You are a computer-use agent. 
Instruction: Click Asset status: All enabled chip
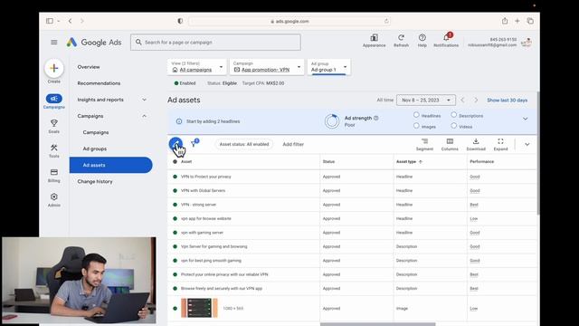pyautogui.click(x=244, y=144)
